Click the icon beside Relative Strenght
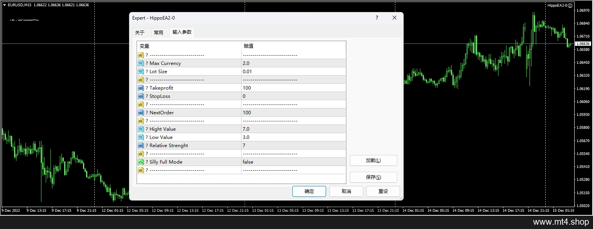593x229 pixels. pyautogui.click(x=141, y=146)
